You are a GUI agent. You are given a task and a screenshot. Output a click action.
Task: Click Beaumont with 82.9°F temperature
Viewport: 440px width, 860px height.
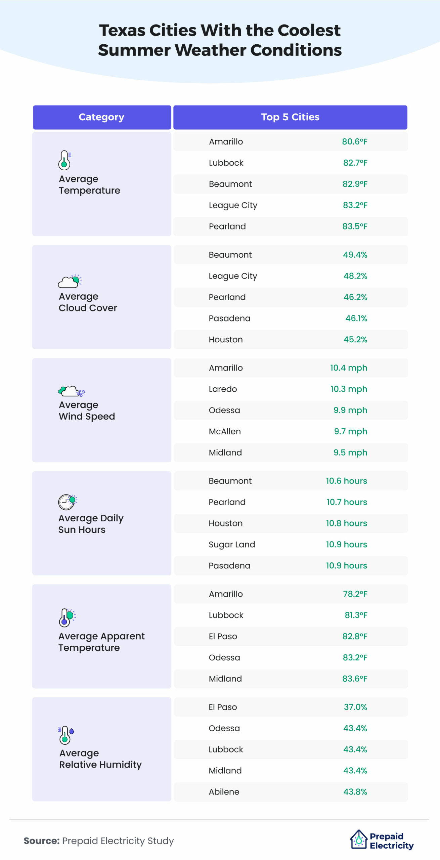(230, 184)
